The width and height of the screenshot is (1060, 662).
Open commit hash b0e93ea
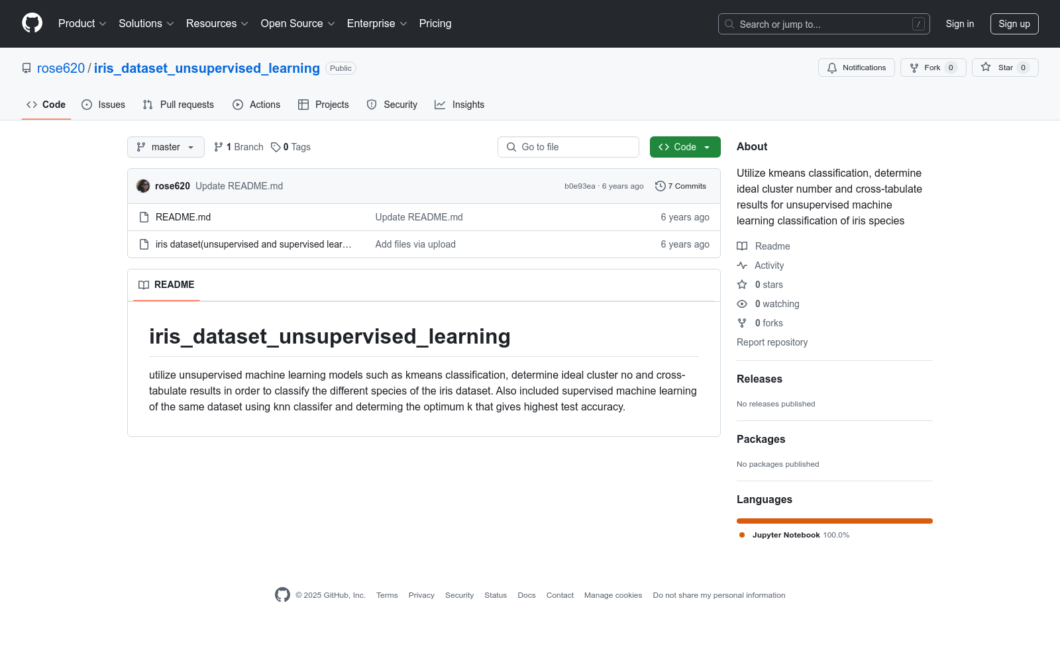580,186
